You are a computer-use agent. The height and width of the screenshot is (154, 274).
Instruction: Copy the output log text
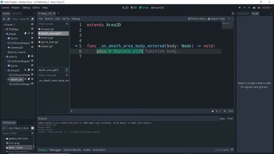pyautogui.click(x=222, y=118)
